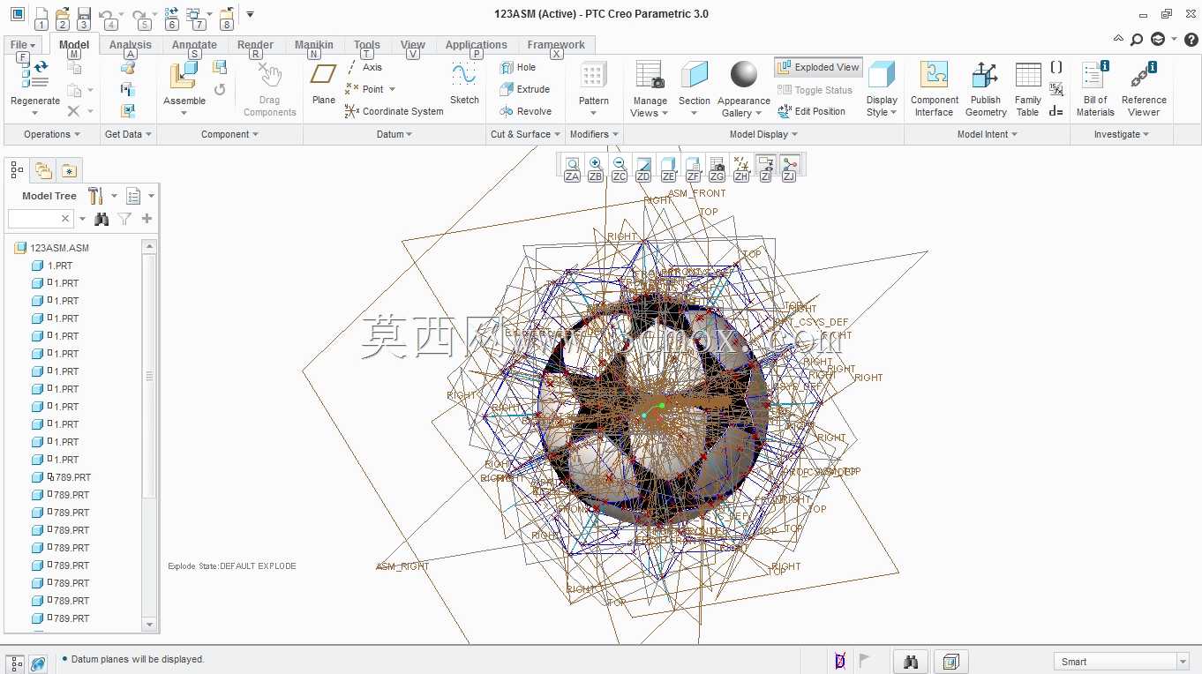Image resolution: width=1202 pixels, height=674 pixels.
Task: Click the Regenerate icon
Action: pos(35,75)
